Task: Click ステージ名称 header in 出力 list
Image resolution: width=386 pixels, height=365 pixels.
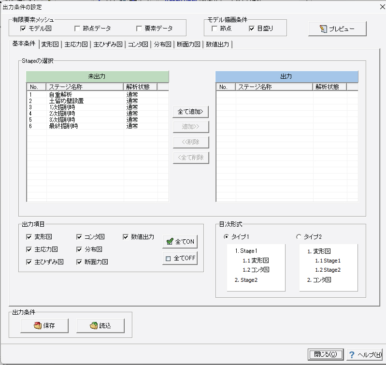Action: pos(274,87)
